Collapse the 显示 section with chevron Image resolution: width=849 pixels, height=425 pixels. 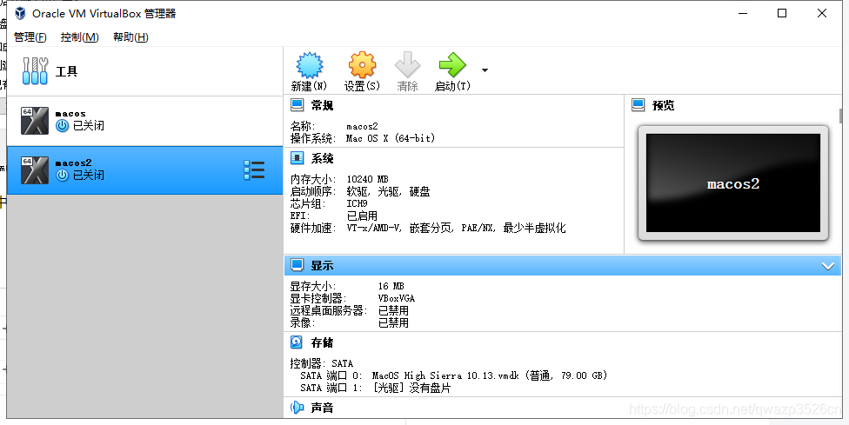click(x=828, y=266)
